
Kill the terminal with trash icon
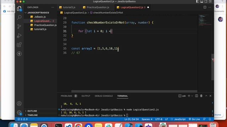coord(201,96)
